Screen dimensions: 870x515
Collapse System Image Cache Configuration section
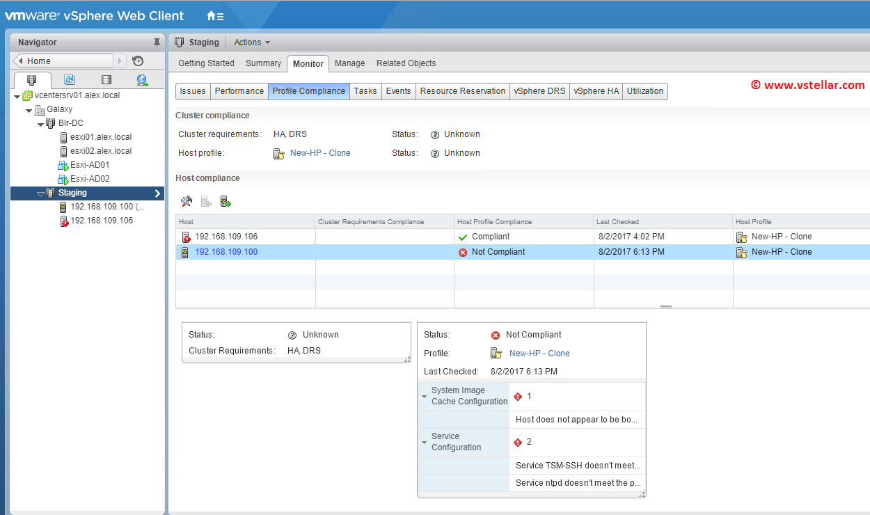pos(424,397)
